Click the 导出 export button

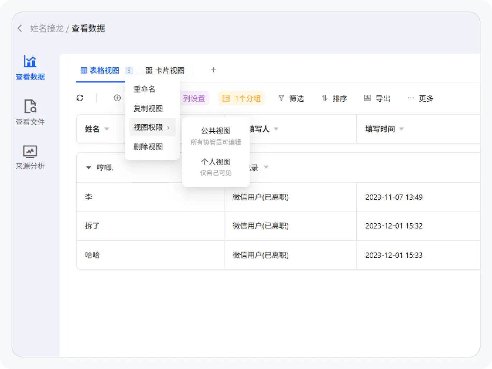pos(377,98)
